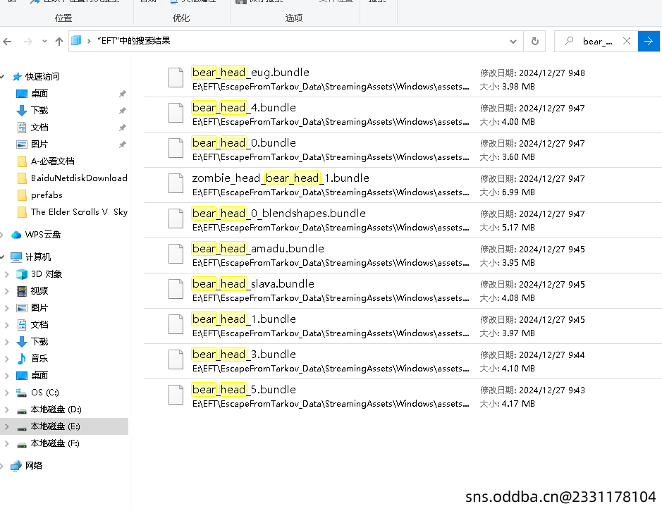Image resolution: width=662 pixels, height=511 pixels.
Task: Select bear_head_eug.bundle file icon
Action: [x=176, y=78]
